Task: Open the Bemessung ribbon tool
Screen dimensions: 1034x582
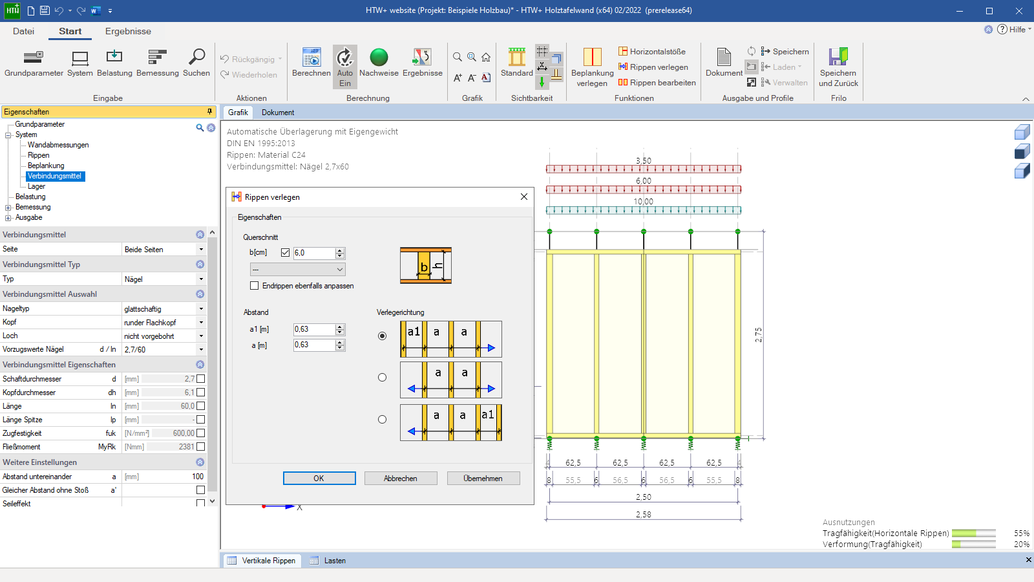Action: 158,63
